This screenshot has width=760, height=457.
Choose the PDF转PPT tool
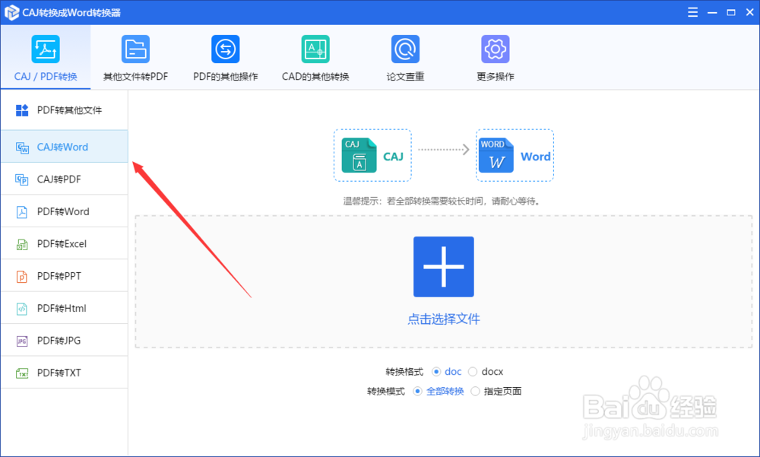point(64,275)
